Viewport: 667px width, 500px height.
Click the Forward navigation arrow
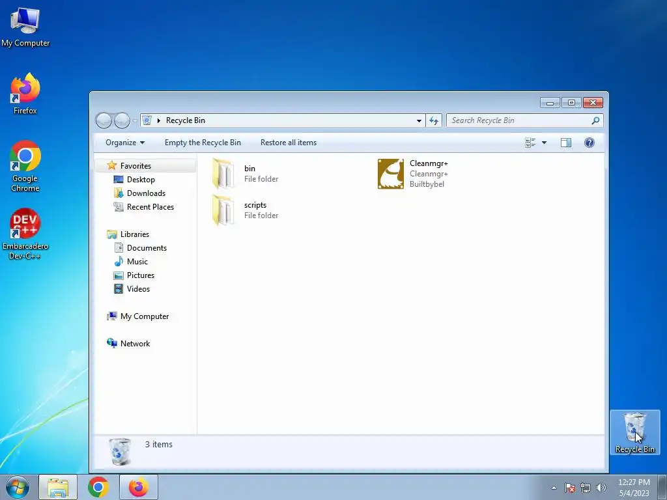point(122,120)
